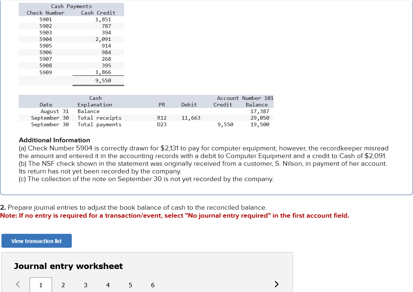This screenshot has width=413, height=292.
Task: Click the Balance column header in ledger
Action: click(x=257, y=105)
